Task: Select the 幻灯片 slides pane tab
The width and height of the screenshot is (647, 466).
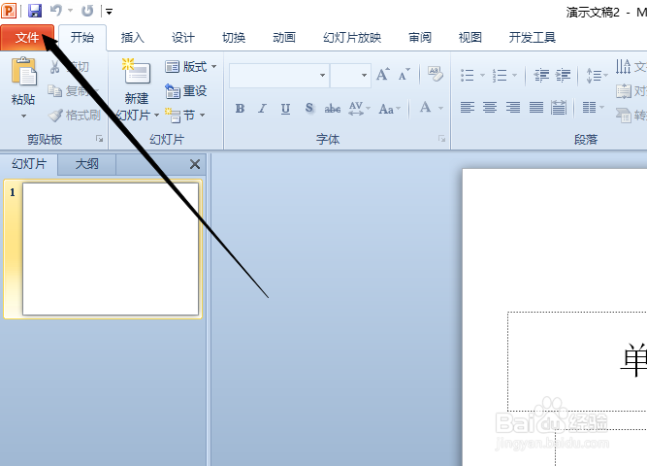Action: [x=29, y=164]
